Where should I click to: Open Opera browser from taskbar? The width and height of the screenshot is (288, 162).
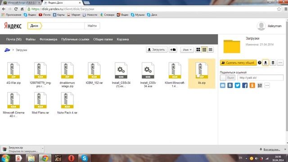71,158
